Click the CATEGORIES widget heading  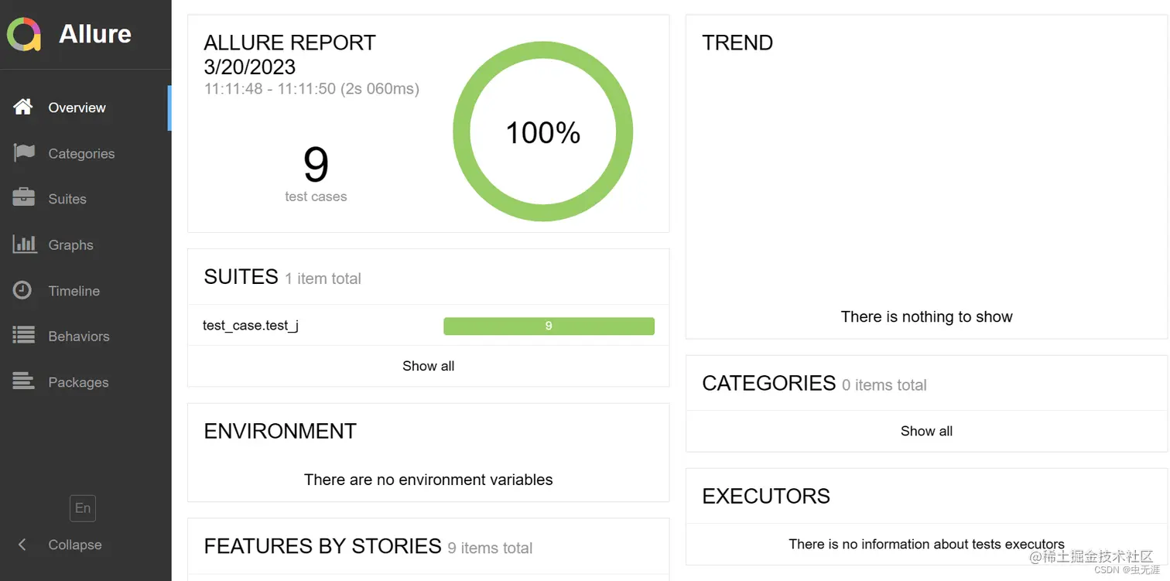[x=768, y=383]
